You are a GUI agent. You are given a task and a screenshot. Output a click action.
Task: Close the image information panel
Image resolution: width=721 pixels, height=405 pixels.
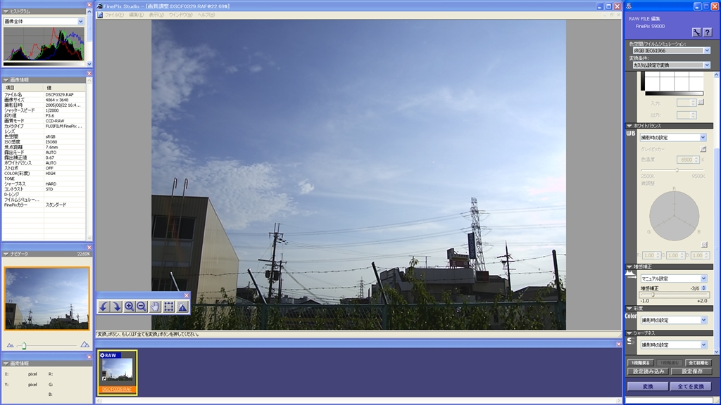tap(89, 73)
